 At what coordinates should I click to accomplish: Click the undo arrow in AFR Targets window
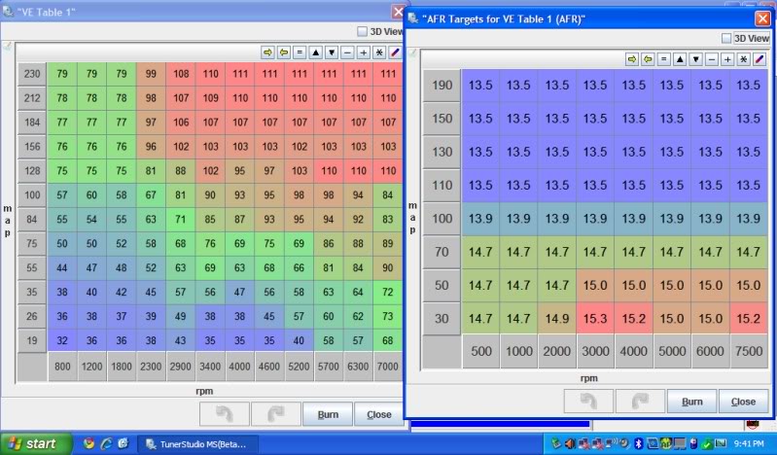pos(588,401)
